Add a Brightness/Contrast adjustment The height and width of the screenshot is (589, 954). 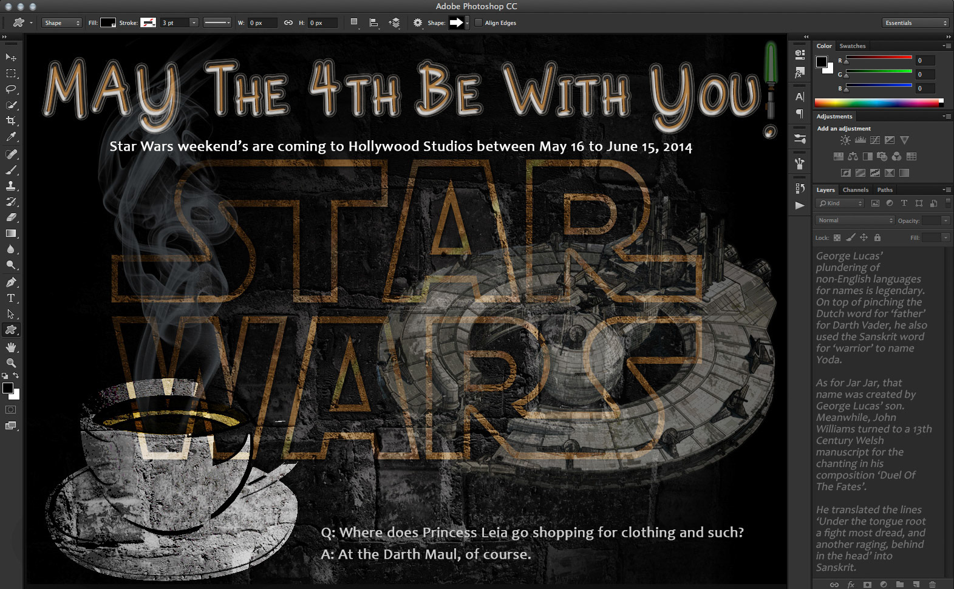pyautogui.click(x=845, y=140)
